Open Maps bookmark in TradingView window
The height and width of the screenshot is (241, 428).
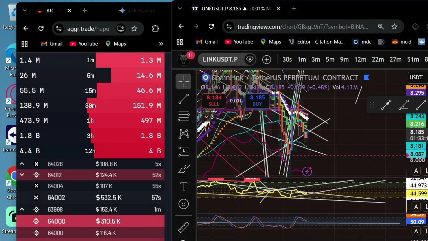point(270,42)
